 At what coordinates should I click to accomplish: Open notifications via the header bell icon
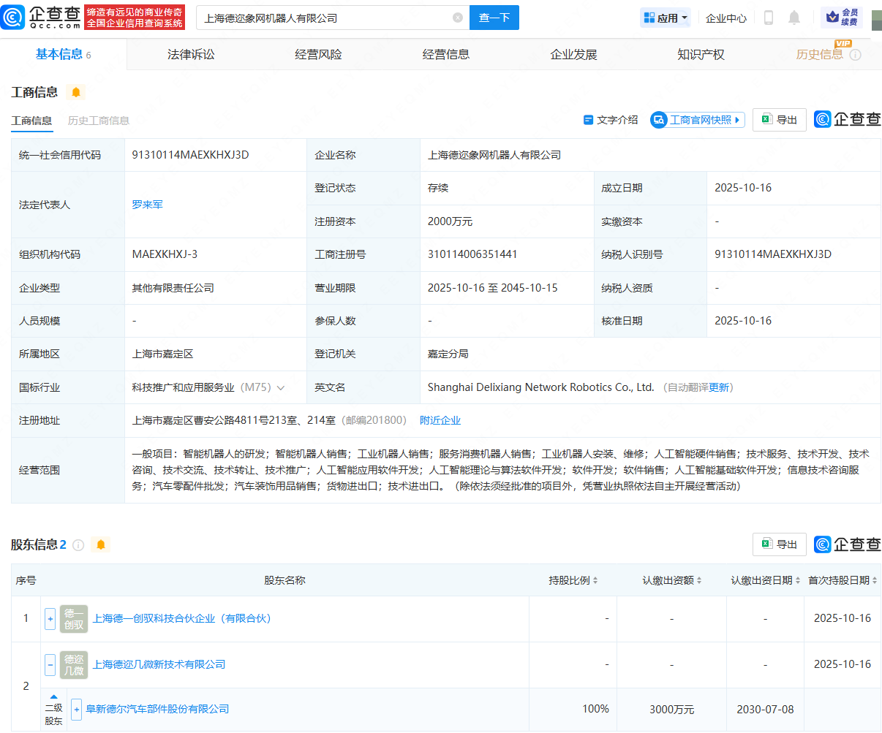(x=794, y=18)
